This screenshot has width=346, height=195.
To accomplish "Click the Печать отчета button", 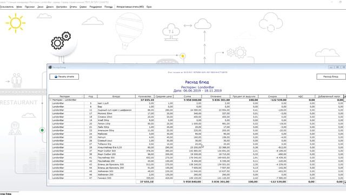I will [x=64, y=77].
